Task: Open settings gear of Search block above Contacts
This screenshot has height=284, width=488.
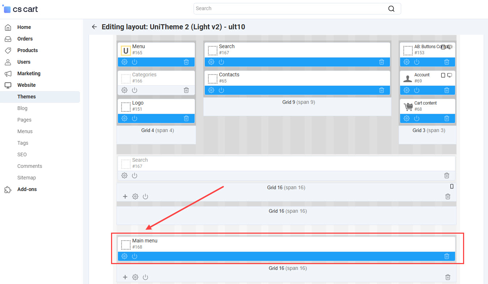Action: [x=211, y=62]
